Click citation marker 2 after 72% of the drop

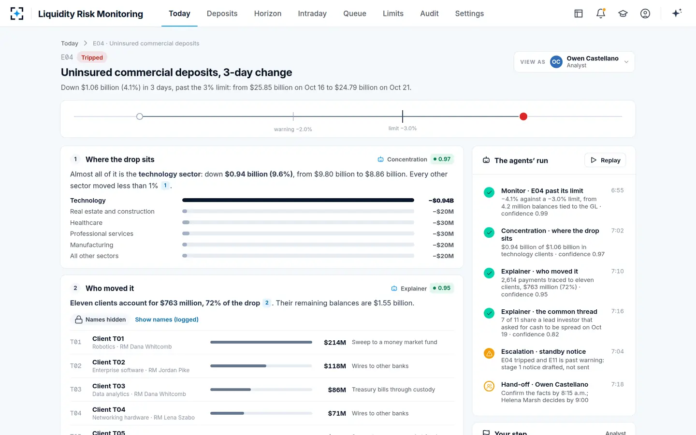point(267,303)
